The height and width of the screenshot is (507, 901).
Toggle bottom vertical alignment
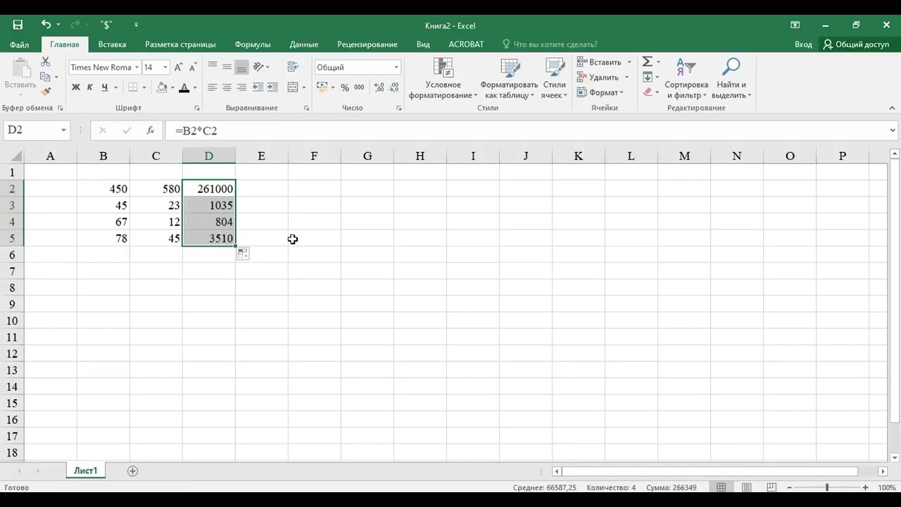click(x=241, y=67)
